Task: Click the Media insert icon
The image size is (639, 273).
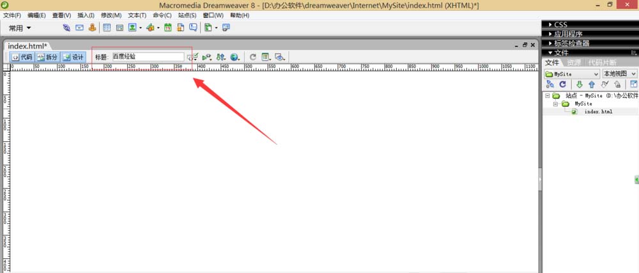Action: click(x=150, y=27)
